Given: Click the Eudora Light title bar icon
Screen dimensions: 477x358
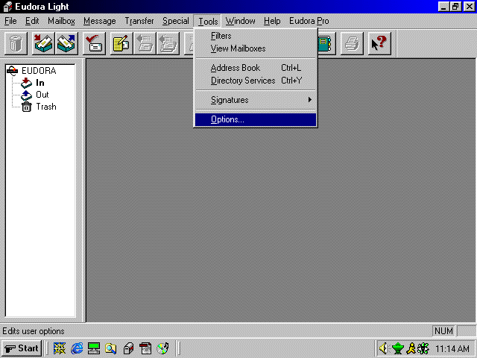Looking at the screenshot, I should coord(7,7).
